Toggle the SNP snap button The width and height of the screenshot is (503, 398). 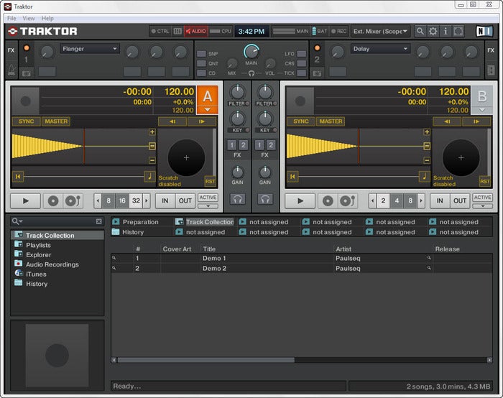[201, 54]
